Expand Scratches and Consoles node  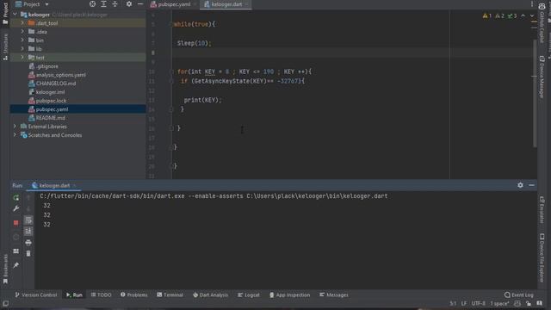point(15,135)
